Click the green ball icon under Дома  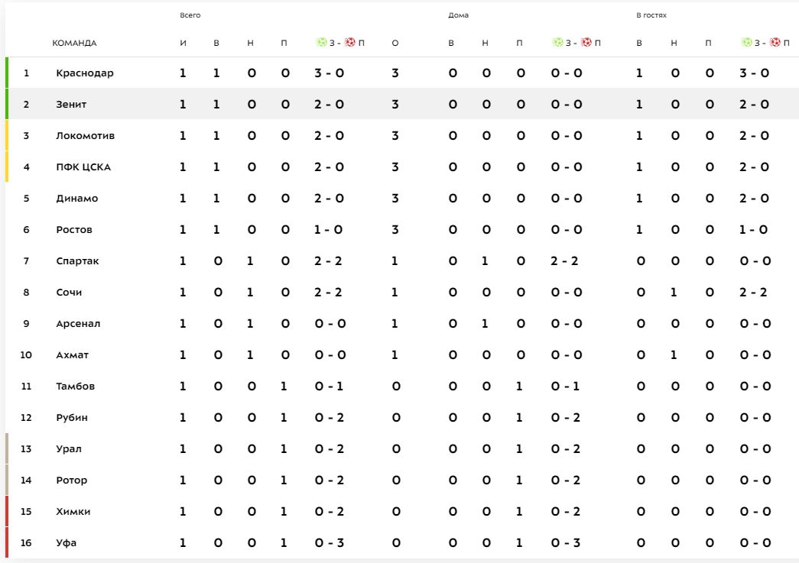point(557,42)
